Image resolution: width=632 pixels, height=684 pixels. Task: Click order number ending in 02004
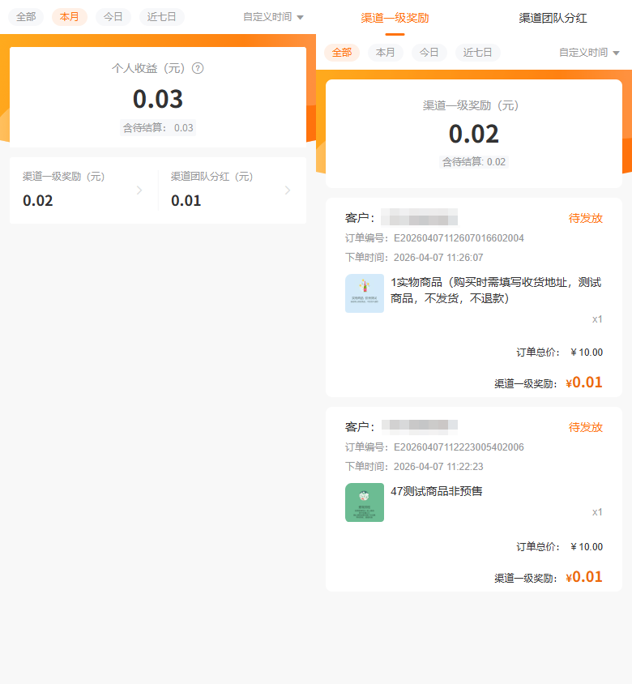click(459, 238)
